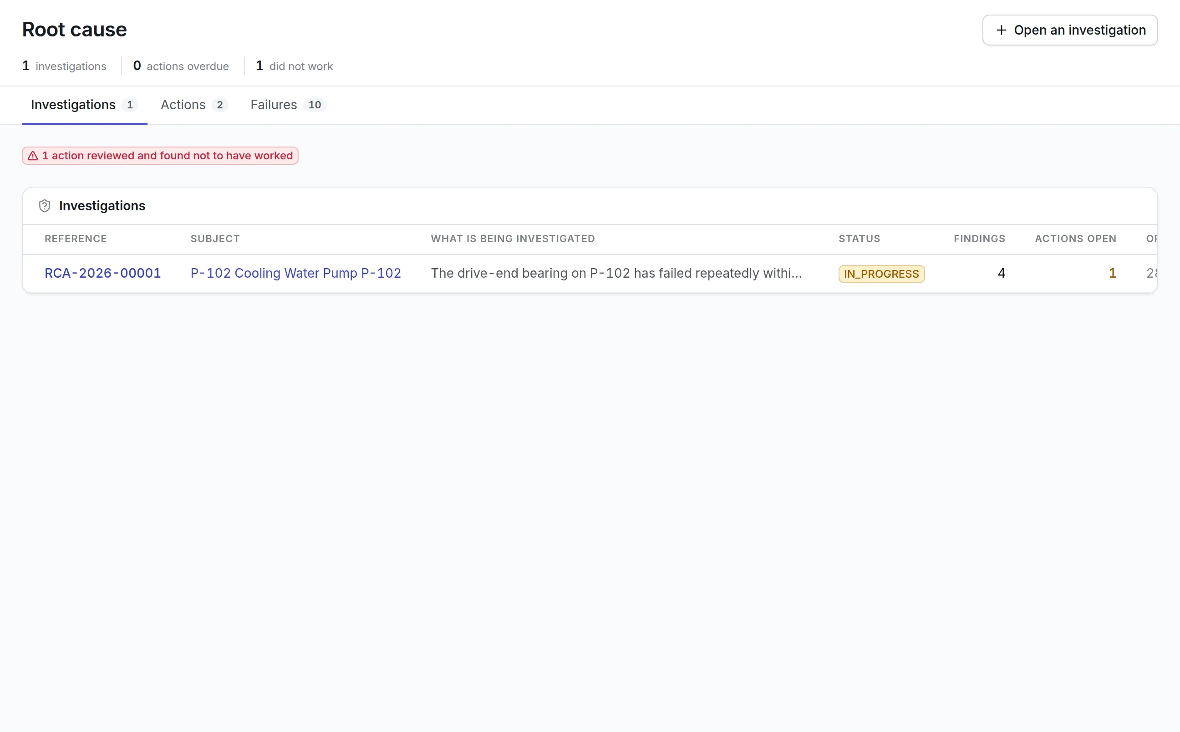Screen dimensions: 1180x732
Task: Click the 1 investigations summary stat
Action: [64, 66]
